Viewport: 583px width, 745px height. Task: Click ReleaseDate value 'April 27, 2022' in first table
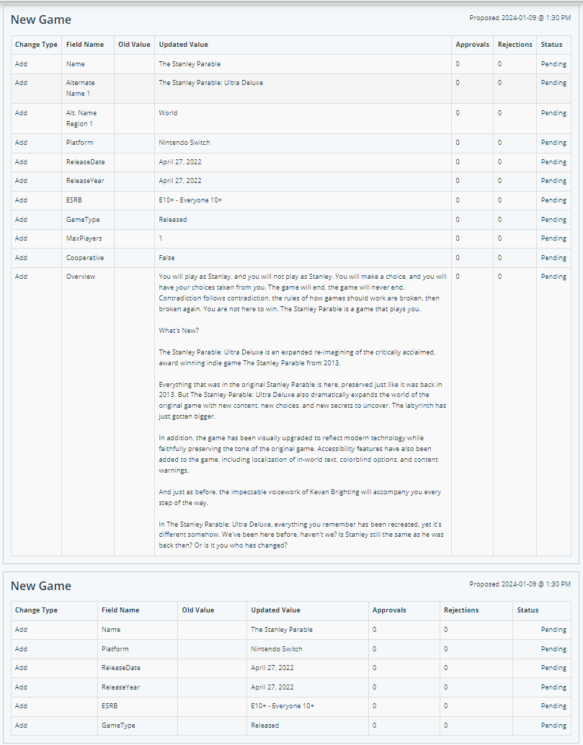[x=180, y=162]
